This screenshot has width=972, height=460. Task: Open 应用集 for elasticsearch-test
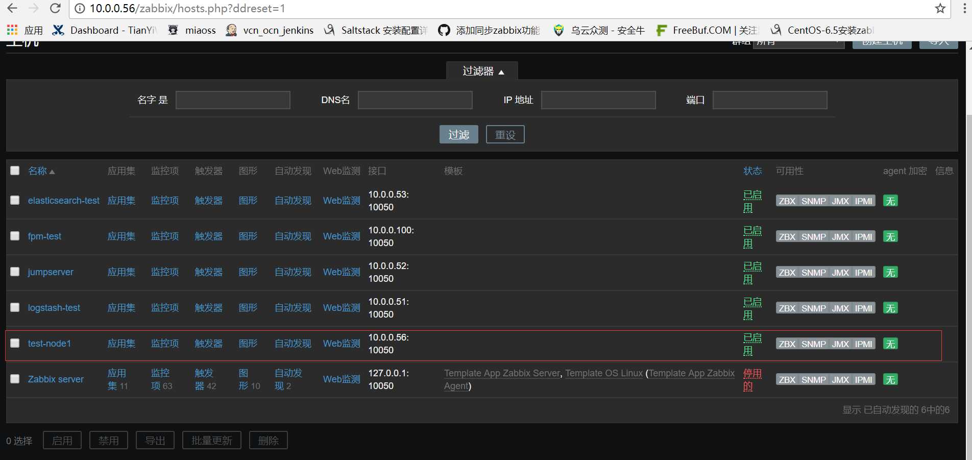pyautogui.click(x=121, y=201)
